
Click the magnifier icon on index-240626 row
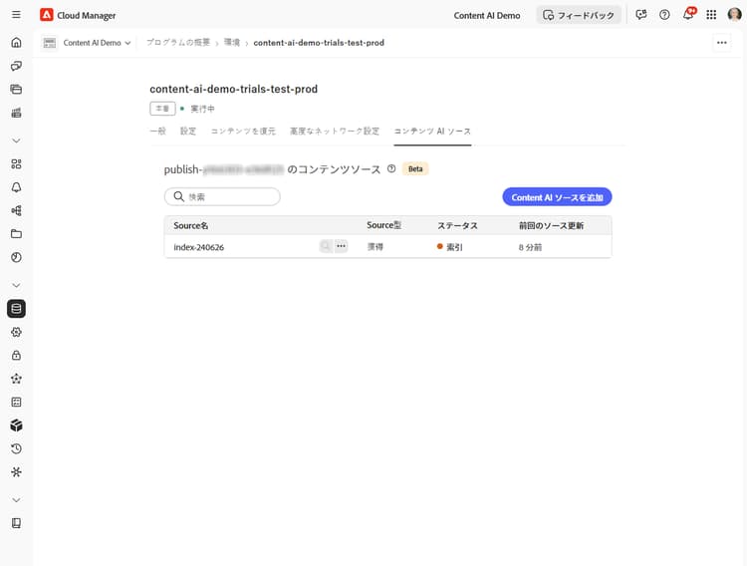[326, 246]
